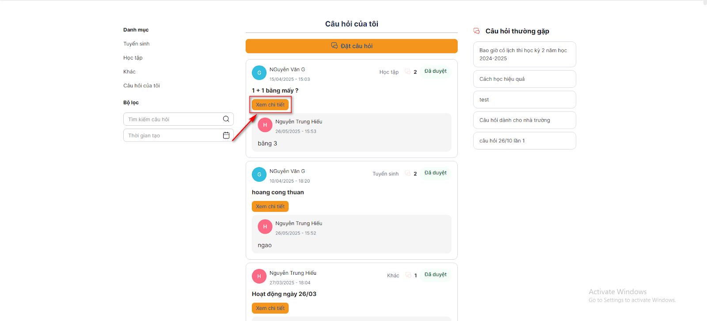Open the calendar icon in date filter
The height and width of the screenshot is (321, 707).
pos(226,135)
